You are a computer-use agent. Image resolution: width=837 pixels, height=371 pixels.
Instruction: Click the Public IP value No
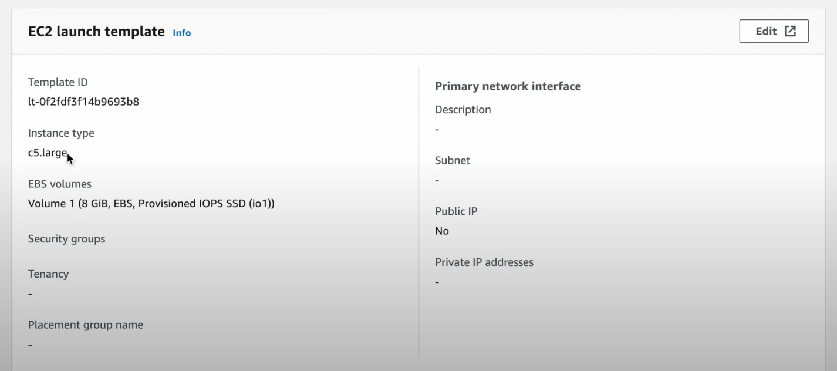[x=442, y=231]
